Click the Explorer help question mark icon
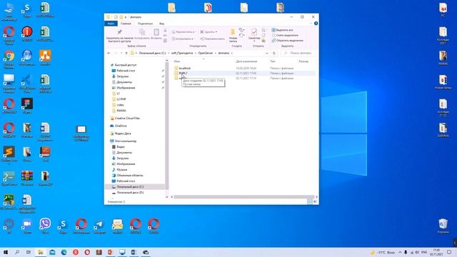 pos(316,24)
